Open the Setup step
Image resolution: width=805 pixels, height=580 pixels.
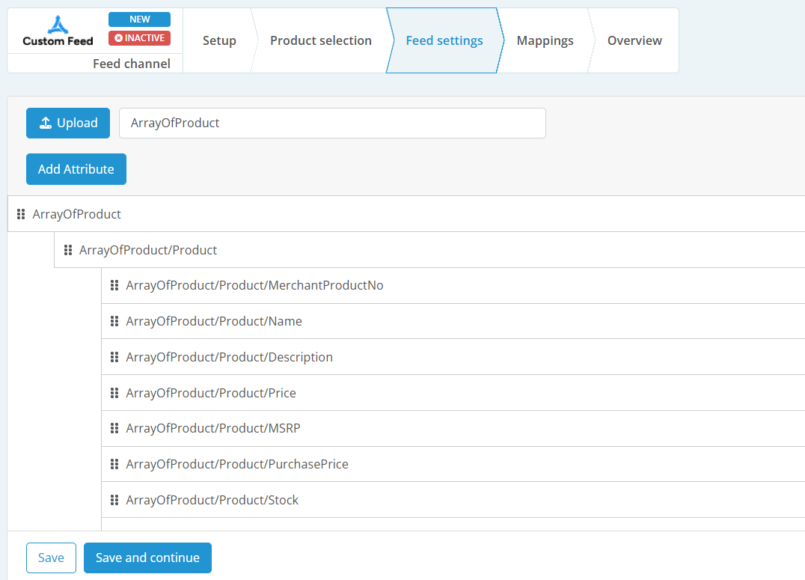coord(219,40)
